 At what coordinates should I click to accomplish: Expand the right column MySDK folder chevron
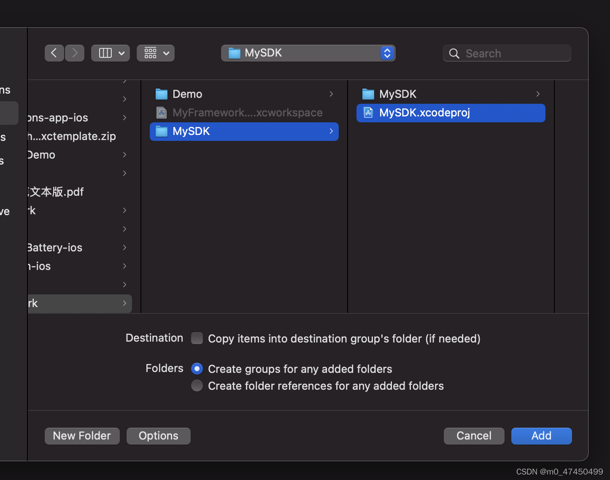(538, 94)
